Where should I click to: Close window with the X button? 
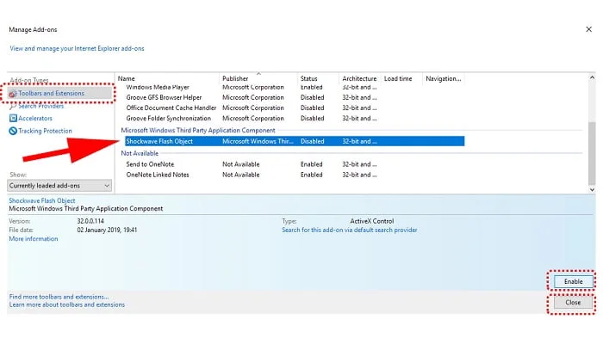pos(588,29)
